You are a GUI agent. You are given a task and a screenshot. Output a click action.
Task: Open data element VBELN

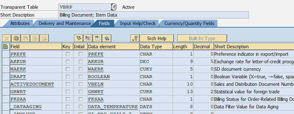click(x=96, y=84)
